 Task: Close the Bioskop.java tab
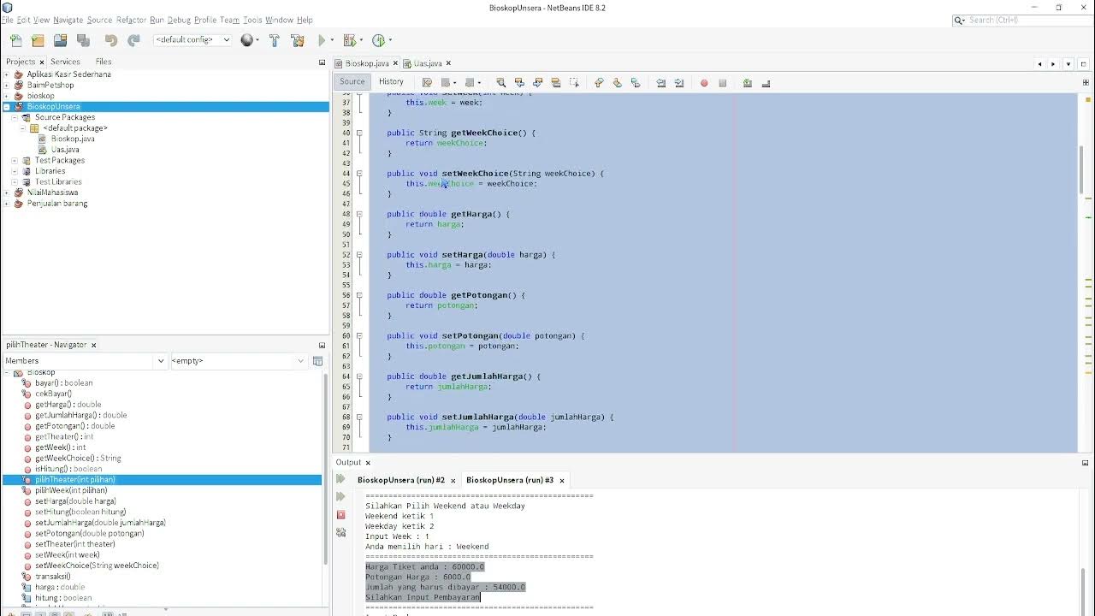(396, 63)
